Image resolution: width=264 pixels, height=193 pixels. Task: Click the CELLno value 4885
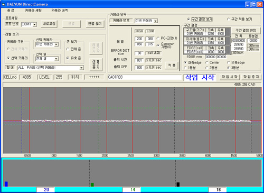click(x=26, y=77)
